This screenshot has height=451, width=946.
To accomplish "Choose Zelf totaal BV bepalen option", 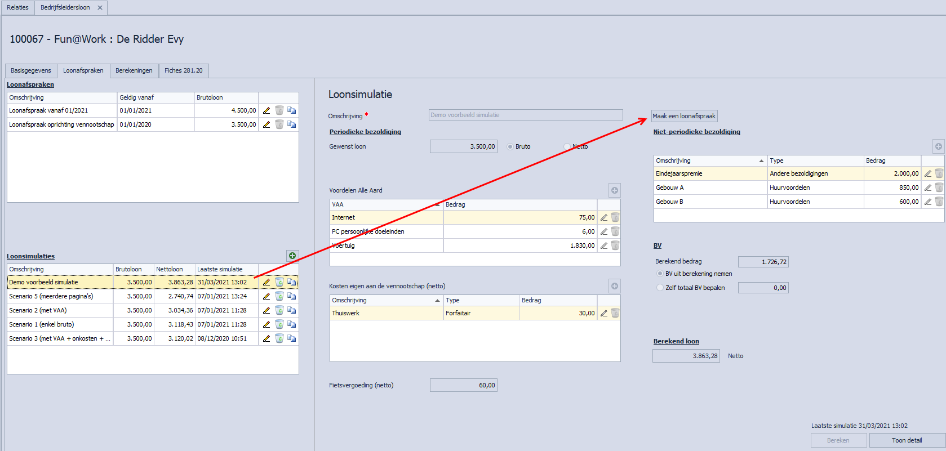I will 660,288.
